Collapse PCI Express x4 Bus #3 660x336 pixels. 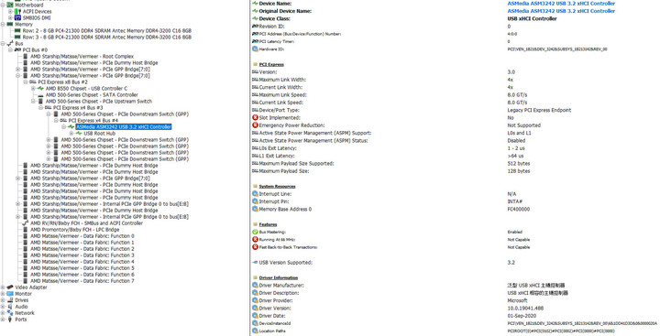[41, 108]
